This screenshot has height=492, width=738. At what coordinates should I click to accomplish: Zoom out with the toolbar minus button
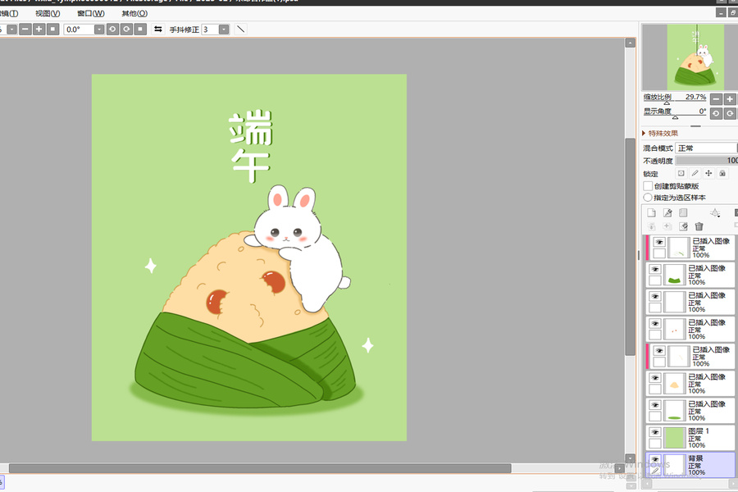pyautogui.click(x=25, y=30)
